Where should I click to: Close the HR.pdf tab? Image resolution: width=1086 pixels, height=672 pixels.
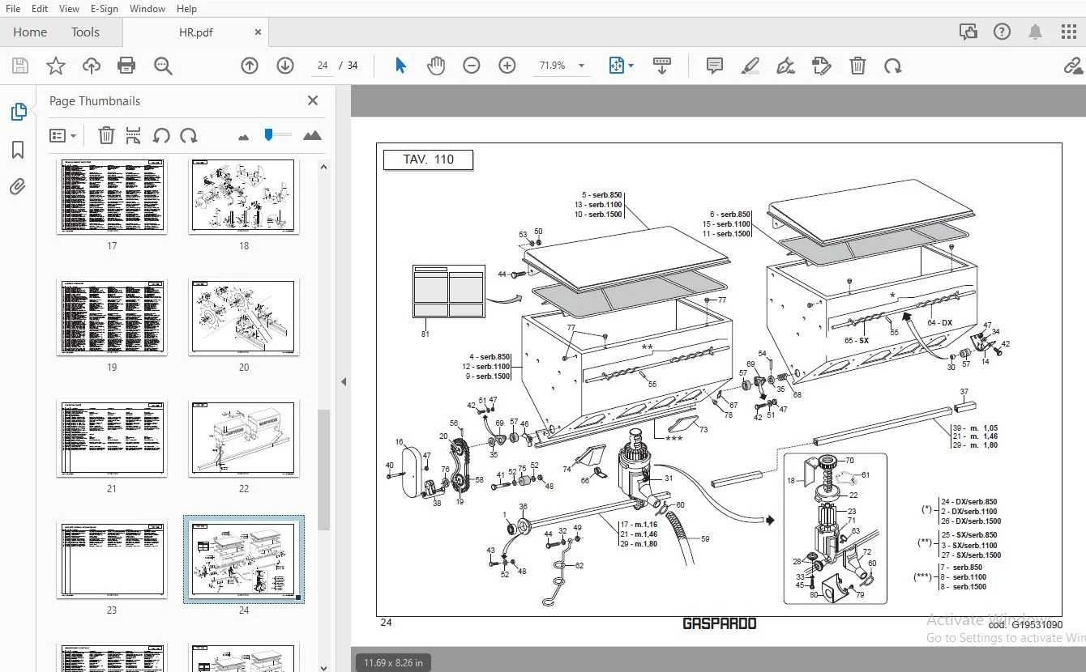tap(258, 32)
